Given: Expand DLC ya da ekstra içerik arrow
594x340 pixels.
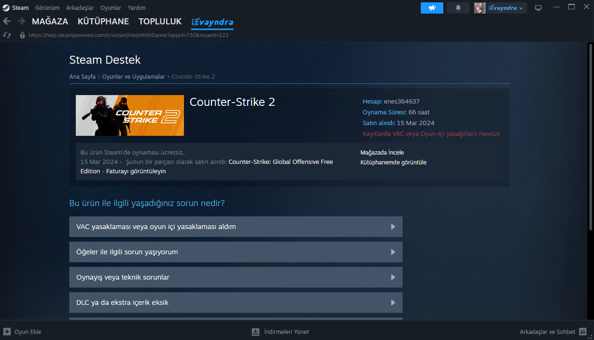Looking at the screenshot, I should pyautogui.click(x=393, y=303).
